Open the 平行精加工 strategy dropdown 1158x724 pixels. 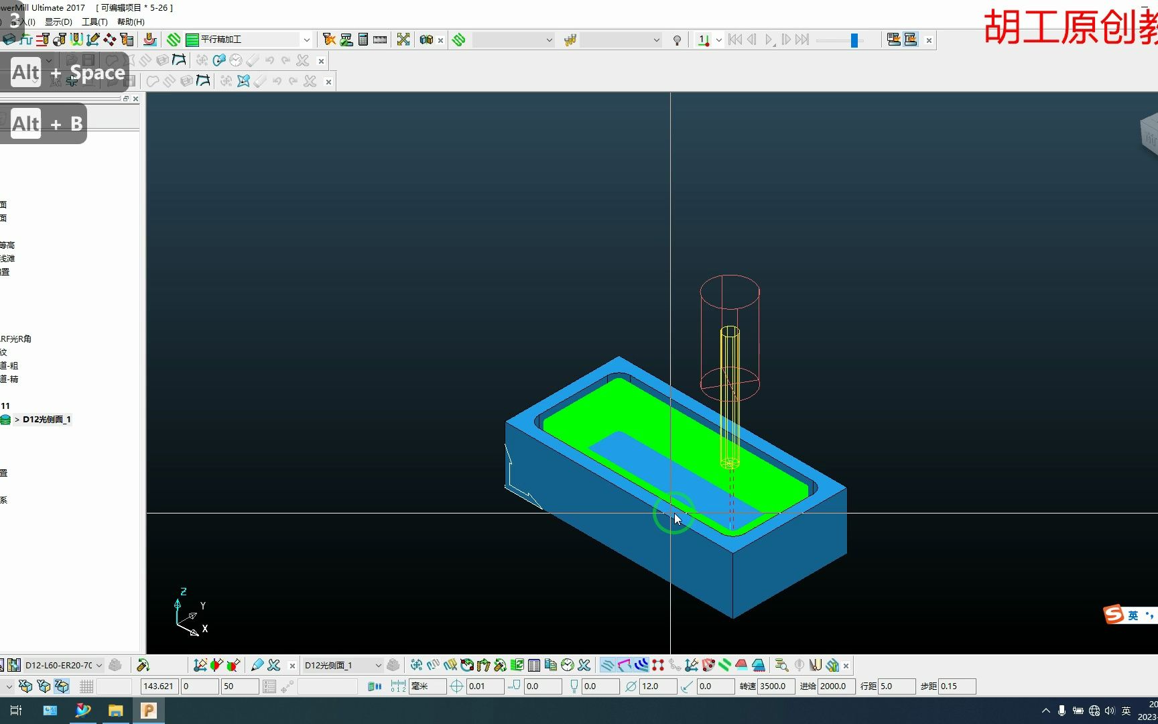tap(307, 40)
